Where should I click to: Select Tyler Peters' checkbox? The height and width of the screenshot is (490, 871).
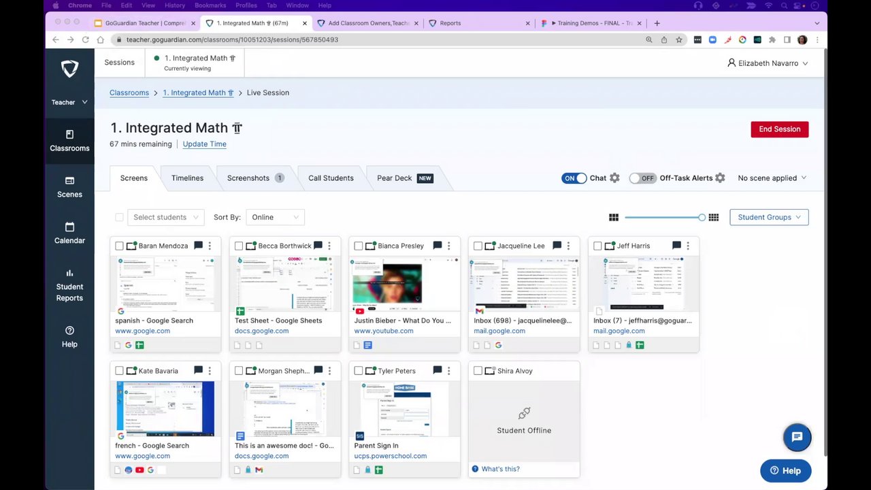pyautogui.click(x=359, y=371)
